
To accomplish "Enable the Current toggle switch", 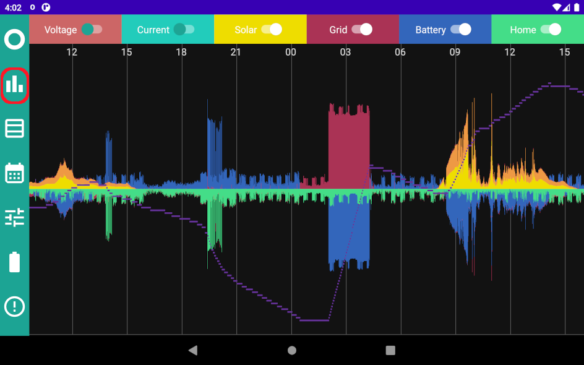I will pyautogui.click(x=184, y=30).
